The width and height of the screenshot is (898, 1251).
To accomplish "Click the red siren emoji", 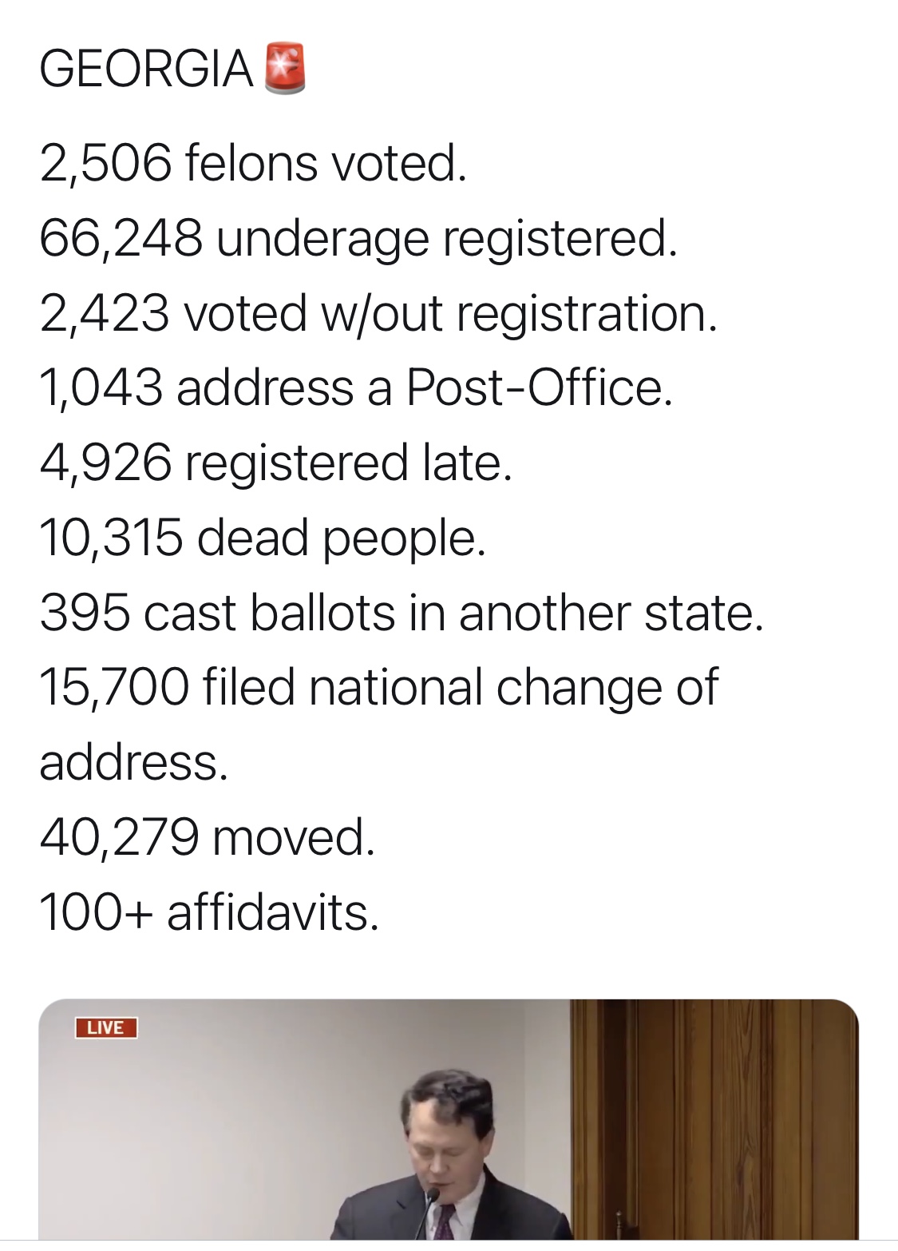I will point(285,69).
